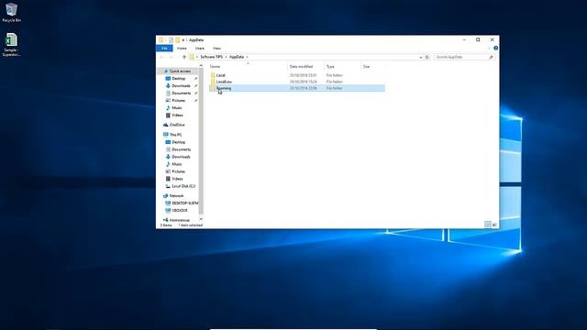This screenshot has width=587, height=330.
Task: Select Network in navigation pane
Action: [176, 195]
